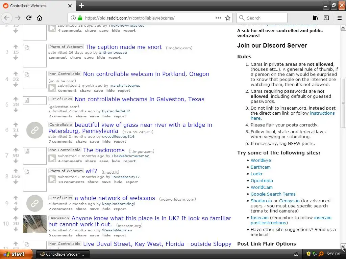Open thumbnail of 'The caption made me snort'
Screen dimensions: 346x259
point(35,56)
